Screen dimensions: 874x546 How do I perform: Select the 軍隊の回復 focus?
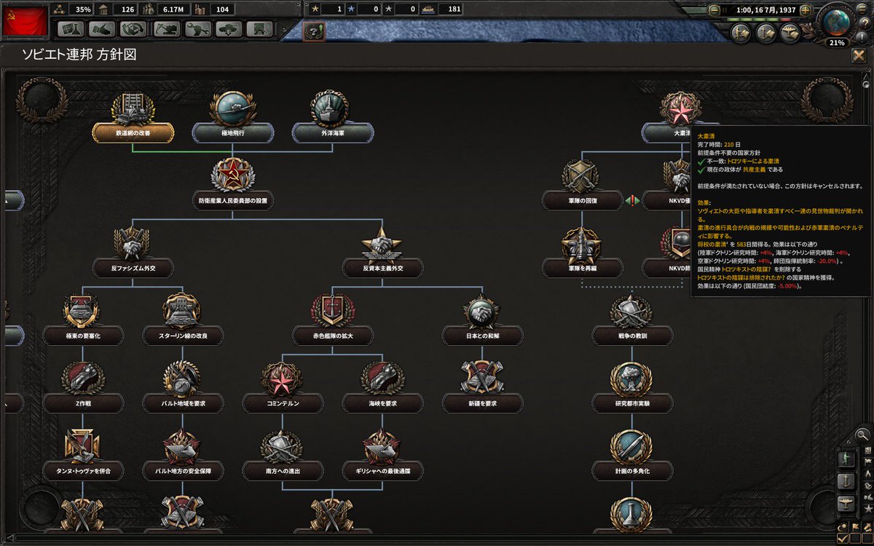(582, 200)
